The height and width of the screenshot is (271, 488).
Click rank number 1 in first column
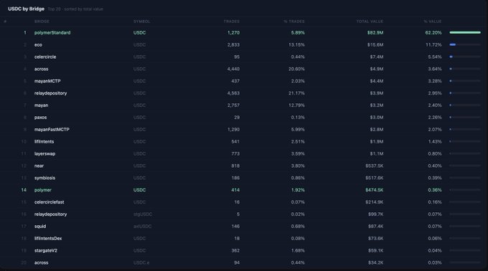click(25, 33)
